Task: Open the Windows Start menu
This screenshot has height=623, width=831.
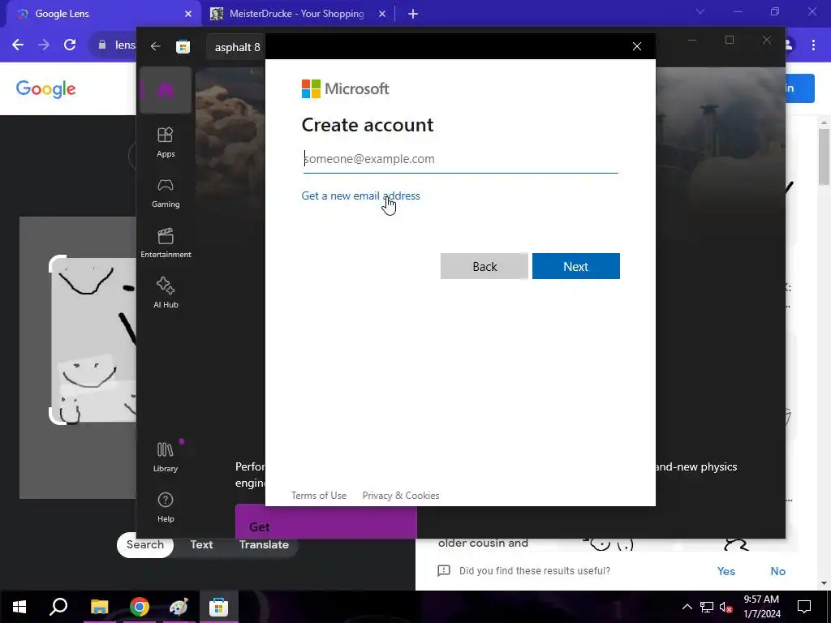Action: (19, 607)
